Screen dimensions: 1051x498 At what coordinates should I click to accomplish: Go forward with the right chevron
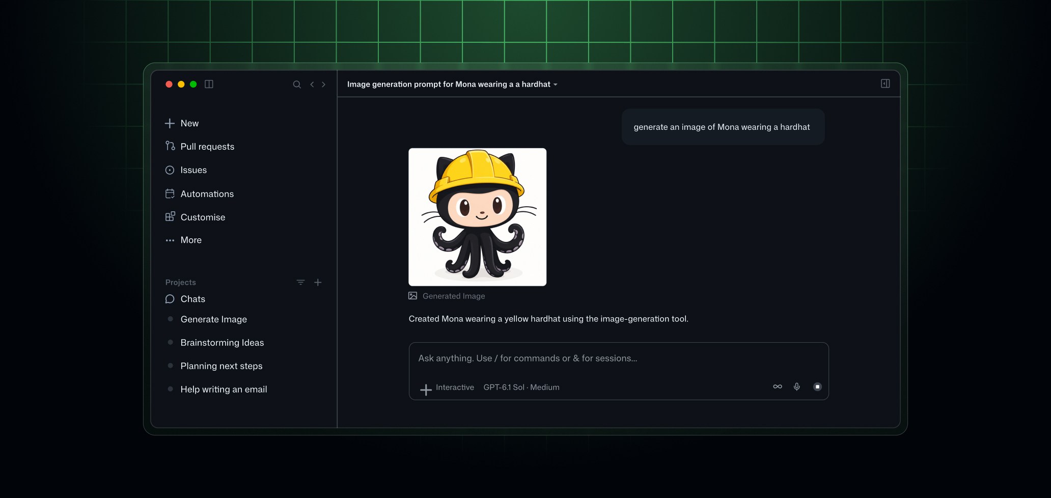point(324,85)
